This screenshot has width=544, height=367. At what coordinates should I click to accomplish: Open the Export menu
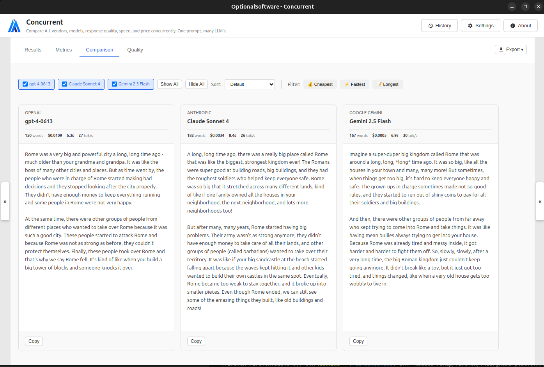tap(511, 50)
